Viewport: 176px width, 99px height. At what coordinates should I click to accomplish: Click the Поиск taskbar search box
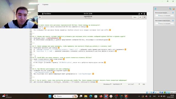tap(65, 96)
